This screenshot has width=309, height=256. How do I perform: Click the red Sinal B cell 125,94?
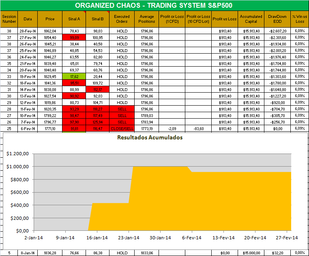98,122
